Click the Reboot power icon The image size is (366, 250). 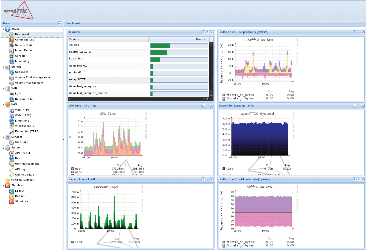point(12,196)
